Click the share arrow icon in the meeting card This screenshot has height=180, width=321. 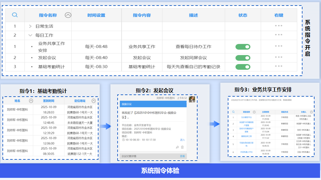coord(177,147)
